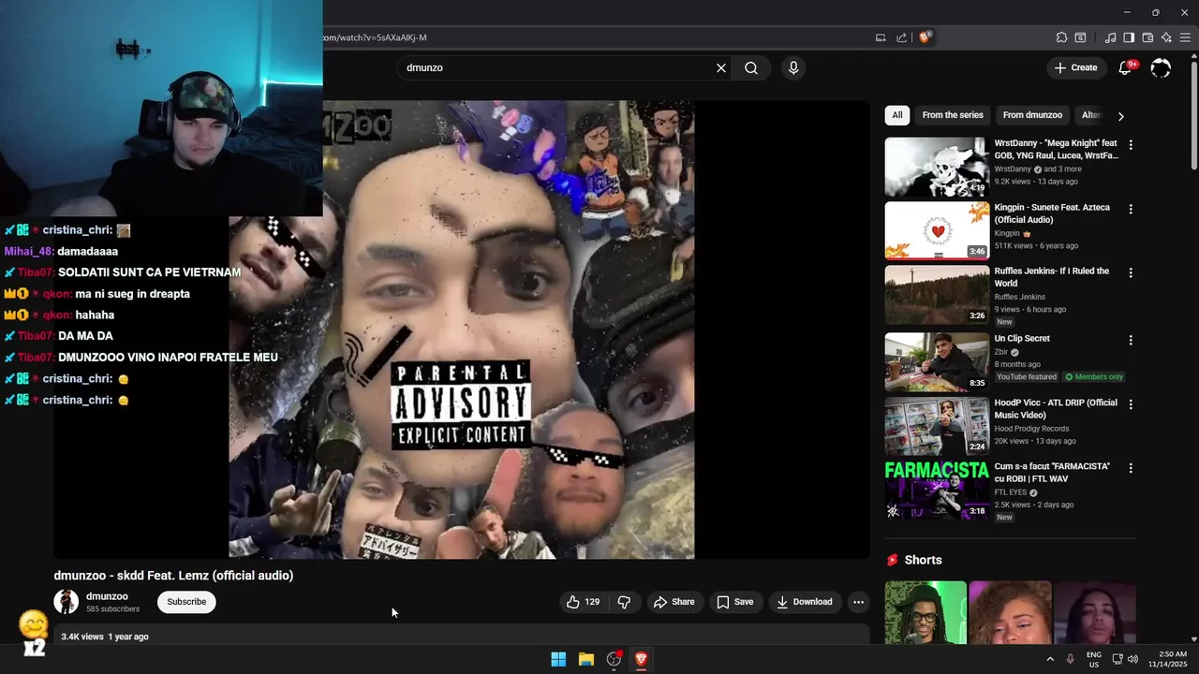Click the YouTube search magnifier button
The width and height of the screenshot is (1199, 674).
(751, 67)
